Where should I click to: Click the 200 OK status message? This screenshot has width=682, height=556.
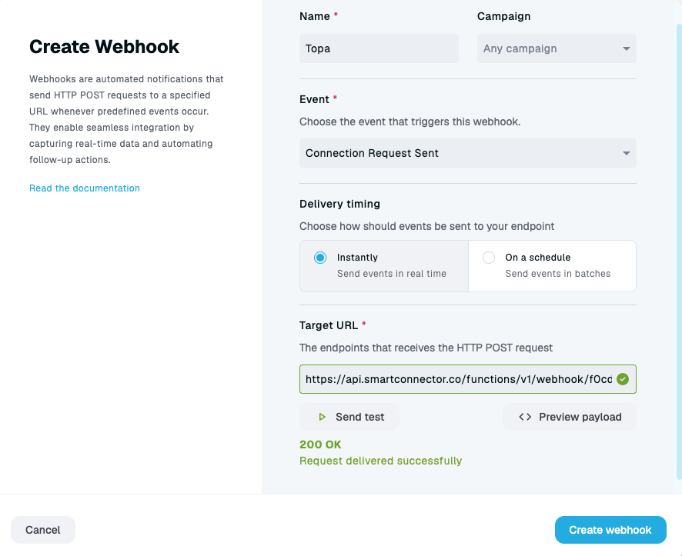320,444
